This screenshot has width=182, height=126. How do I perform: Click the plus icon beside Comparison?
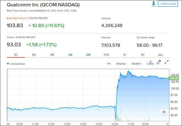[8, 64]
